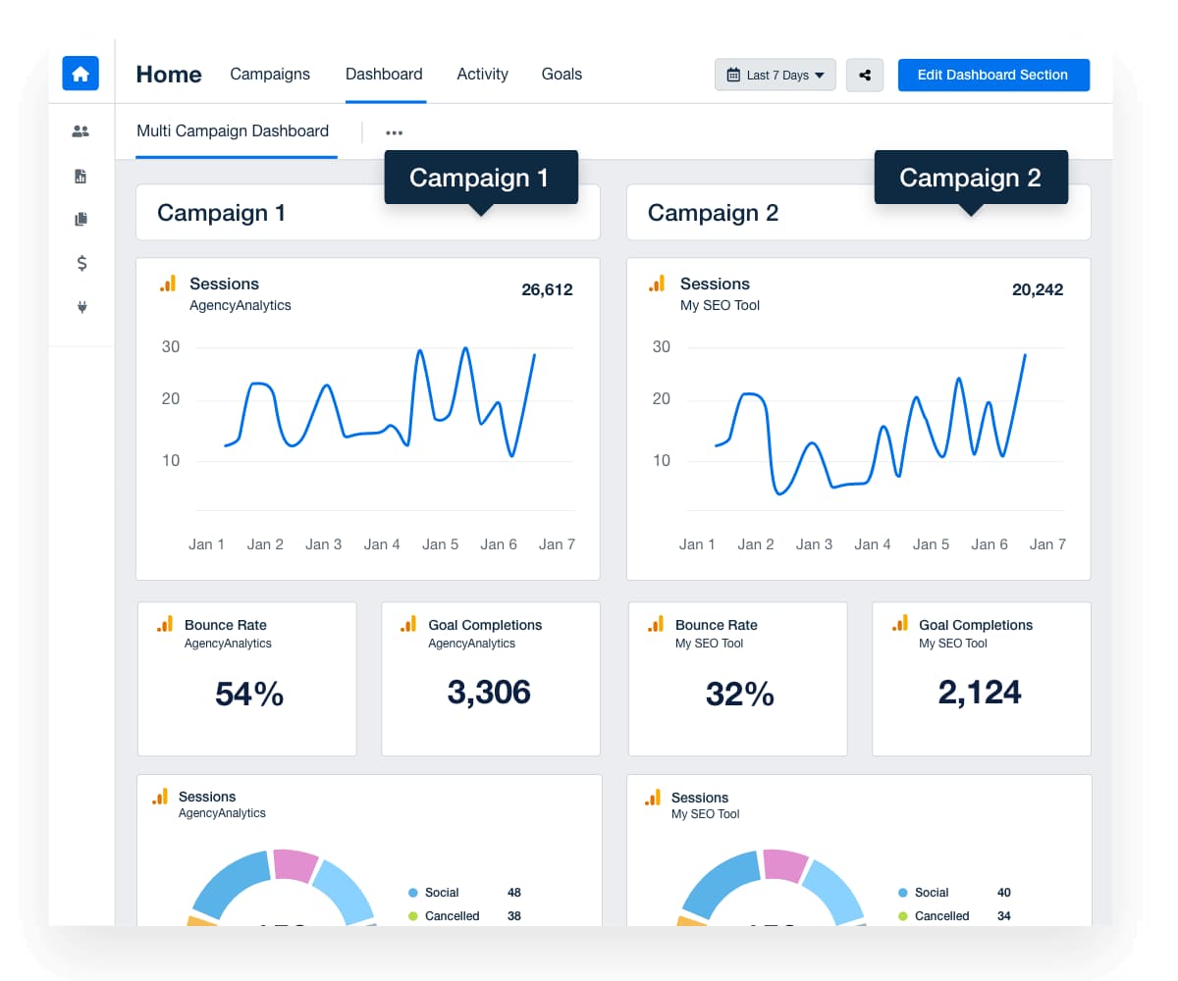
Task: Click the 26,612 sessions total
Action: tap(547, 289)
